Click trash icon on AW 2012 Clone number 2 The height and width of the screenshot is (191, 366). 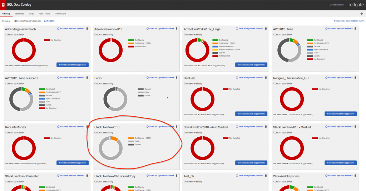click(x=87, y=78)
